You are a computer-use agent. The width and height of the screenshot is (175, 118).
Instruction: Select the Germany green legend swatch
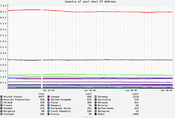(x=95, y=97)
